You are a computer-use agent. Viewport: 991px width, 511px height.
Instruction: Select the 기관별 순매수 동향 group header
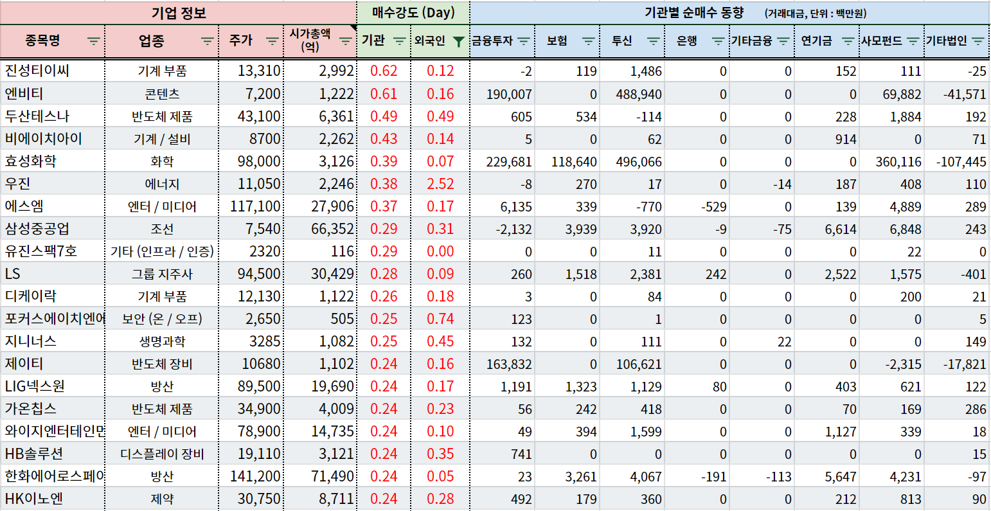point(729,13)
